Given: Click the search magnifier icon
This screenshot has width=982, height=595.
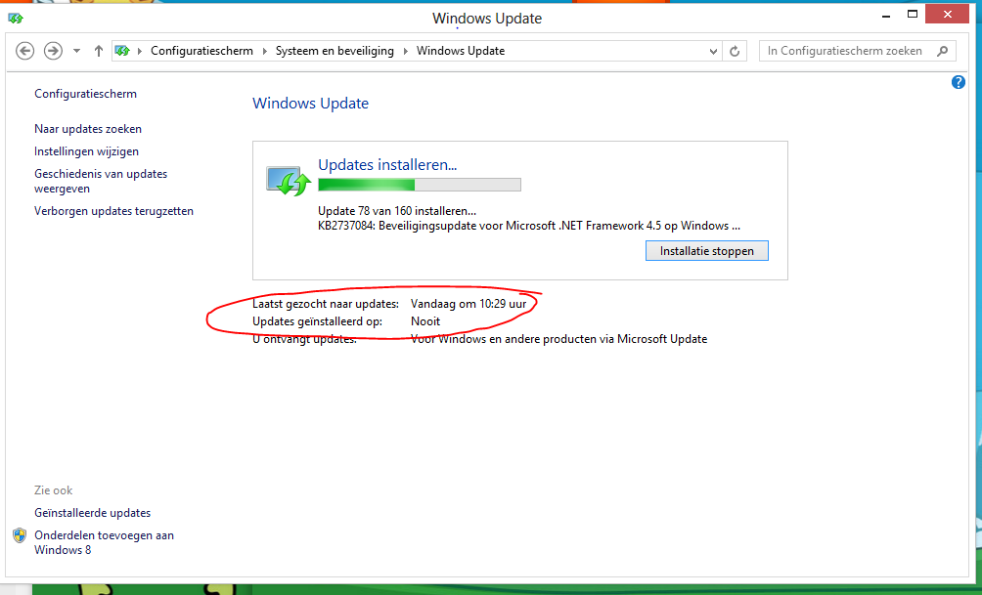Looking at the screenshot, I should [943, 52].
